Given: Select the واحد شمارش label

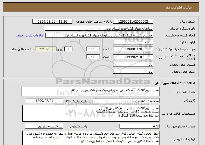Looking at the screenshot, I should [77, 126].
